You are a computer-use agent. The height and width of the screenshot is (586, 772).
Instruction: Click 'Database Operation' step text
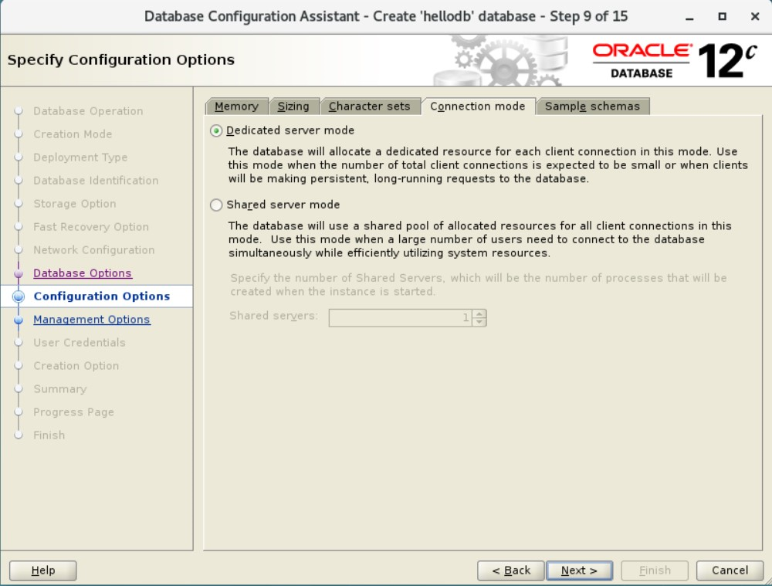tap(88, 111)
